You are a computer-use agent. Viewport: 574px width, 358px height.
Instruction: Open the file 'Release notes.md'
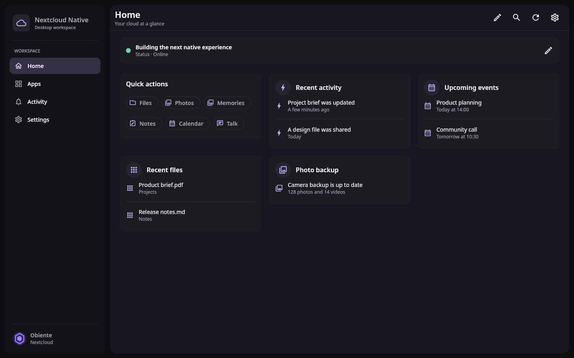pyautogui.click(x=191, y=215)
